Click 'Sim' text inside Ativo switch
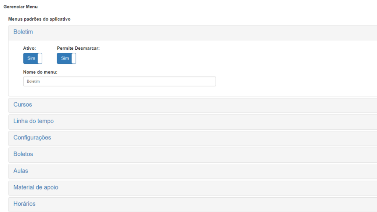The height and width of the screenshot is (212, 377). pos(31,59)
